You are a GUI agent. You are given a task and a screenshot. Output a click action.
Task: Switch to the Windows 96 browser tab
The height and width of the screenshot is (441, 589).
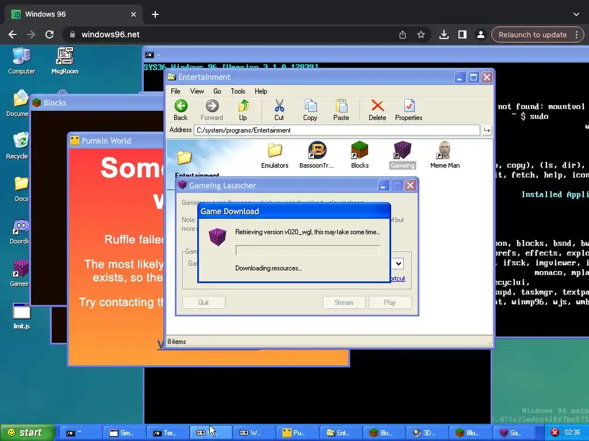(74, 14)
